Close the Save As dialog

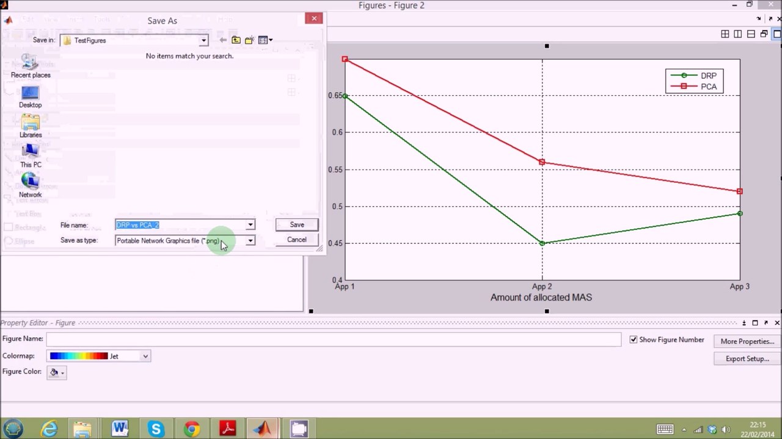tap(314, 18)
